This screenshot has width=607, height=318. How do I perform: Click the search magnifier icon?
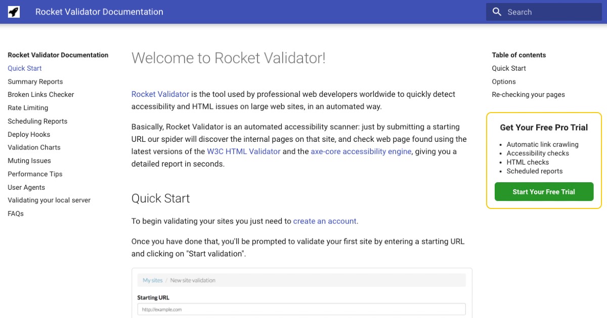(496, 12)
